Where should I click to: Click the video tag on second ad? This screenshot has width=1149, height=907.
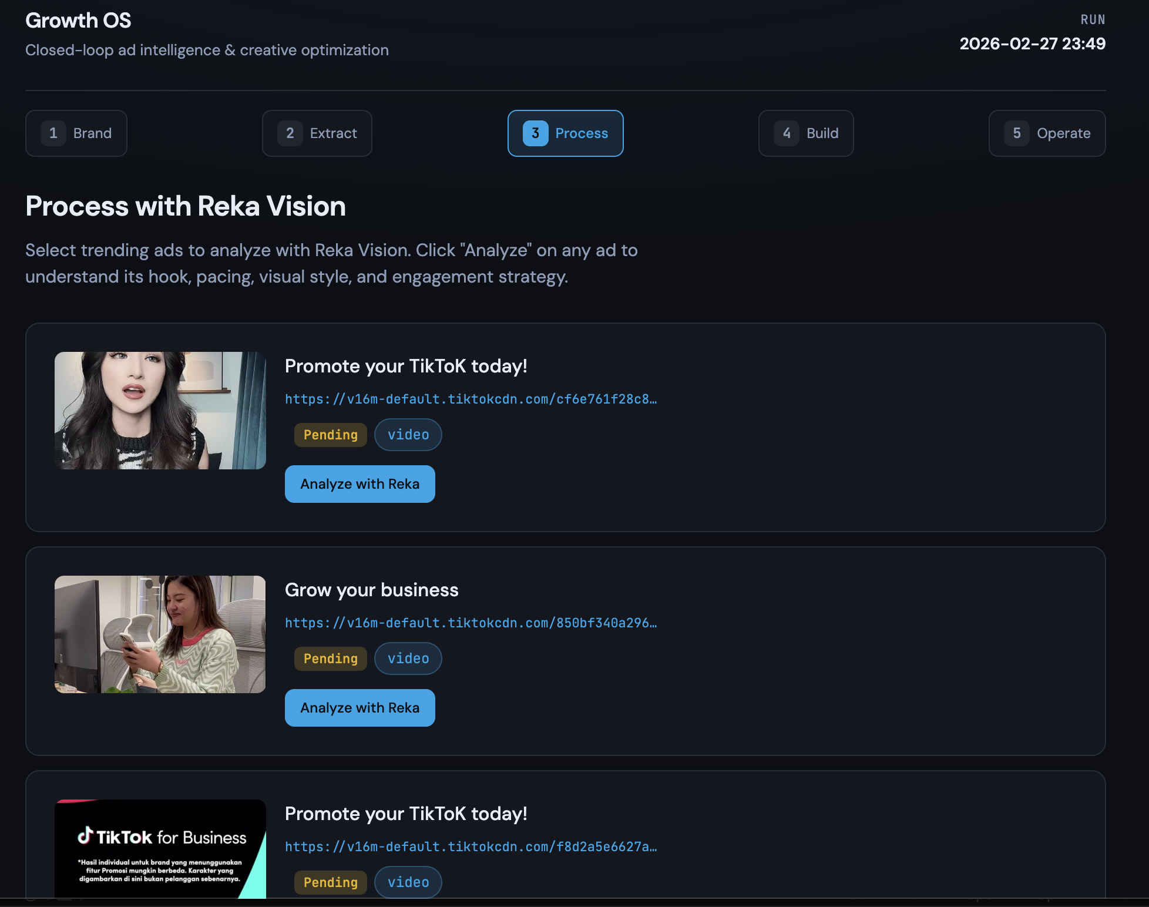pos(408,659)
